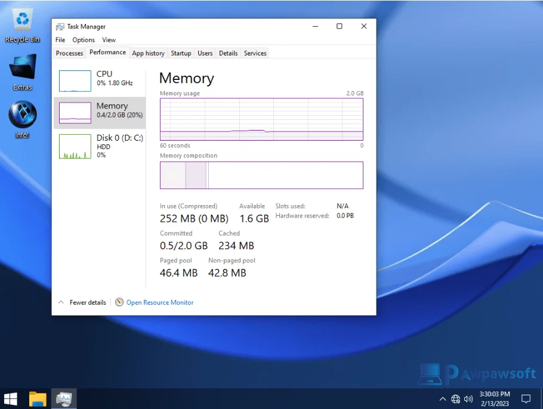Open the Start menu
Screen dimensions: 543x409
pyautogui.click(x=10, y=398)
